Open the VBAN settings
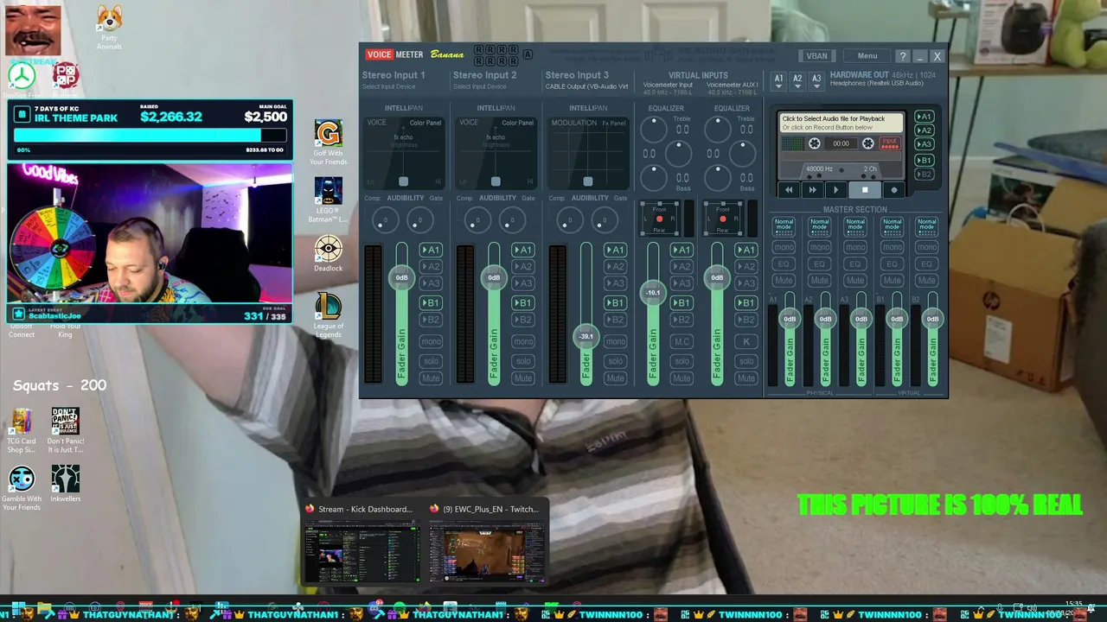 (816, 56)
